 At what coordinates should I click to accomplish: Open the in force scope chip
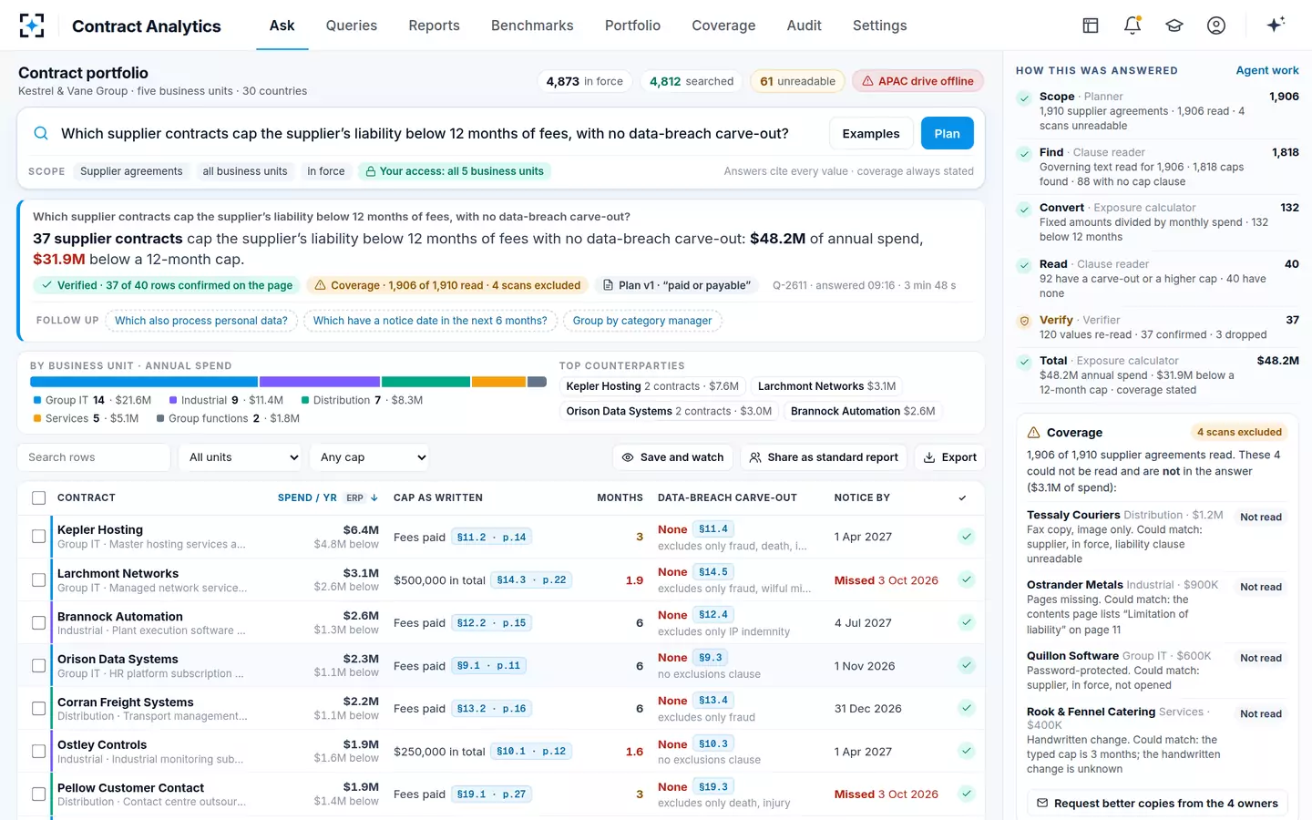point(326,171)
